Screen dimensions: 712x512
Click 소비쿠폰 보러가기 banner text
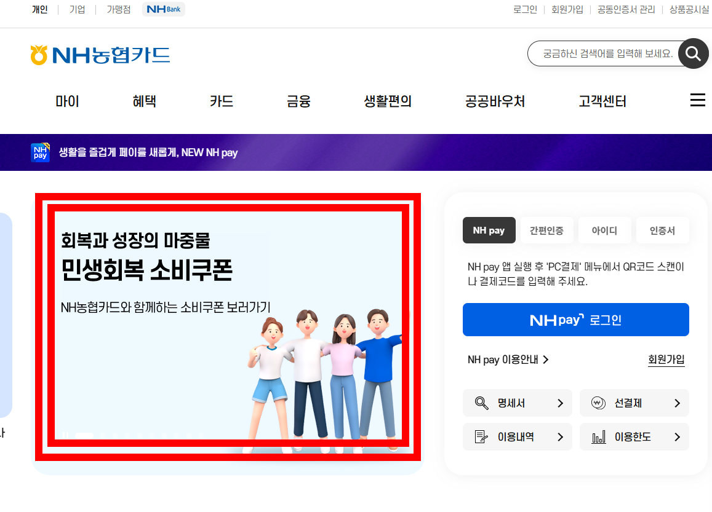click(225, 307)
